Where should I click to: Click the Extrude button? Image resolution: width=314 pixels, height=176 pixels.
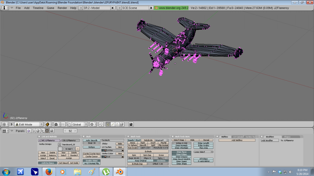point(148,152)
